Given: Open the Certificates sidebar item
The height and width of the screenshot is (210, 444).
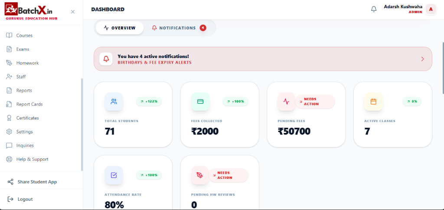Looking at the screenshot, I should point(27,118).
